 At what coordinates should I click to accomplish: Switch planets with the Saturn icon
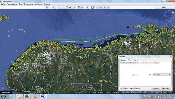coord(87,7)
